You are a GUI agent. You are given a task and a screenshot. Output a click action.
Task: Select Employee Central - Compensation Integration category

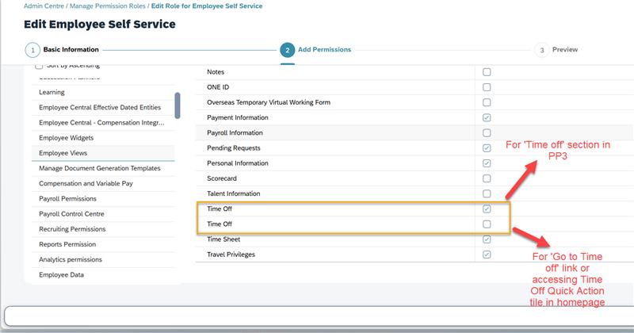[x=103, y=123]
